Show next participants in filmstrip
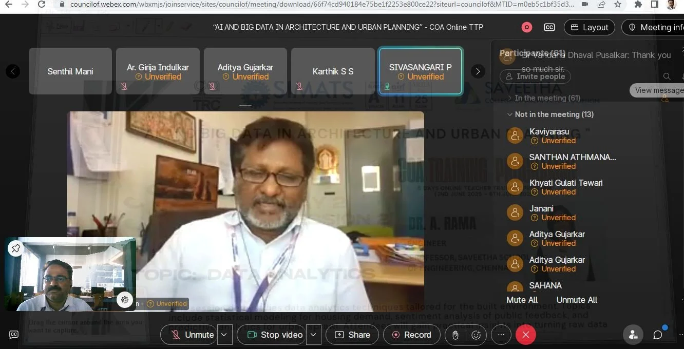684x349 pixels. tap(478, 71)
